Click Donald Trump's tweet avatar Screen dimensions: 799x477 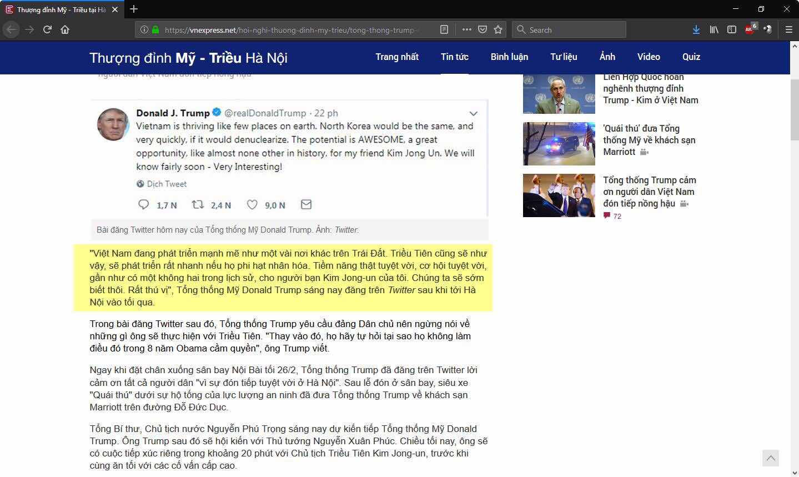point(113,124)
